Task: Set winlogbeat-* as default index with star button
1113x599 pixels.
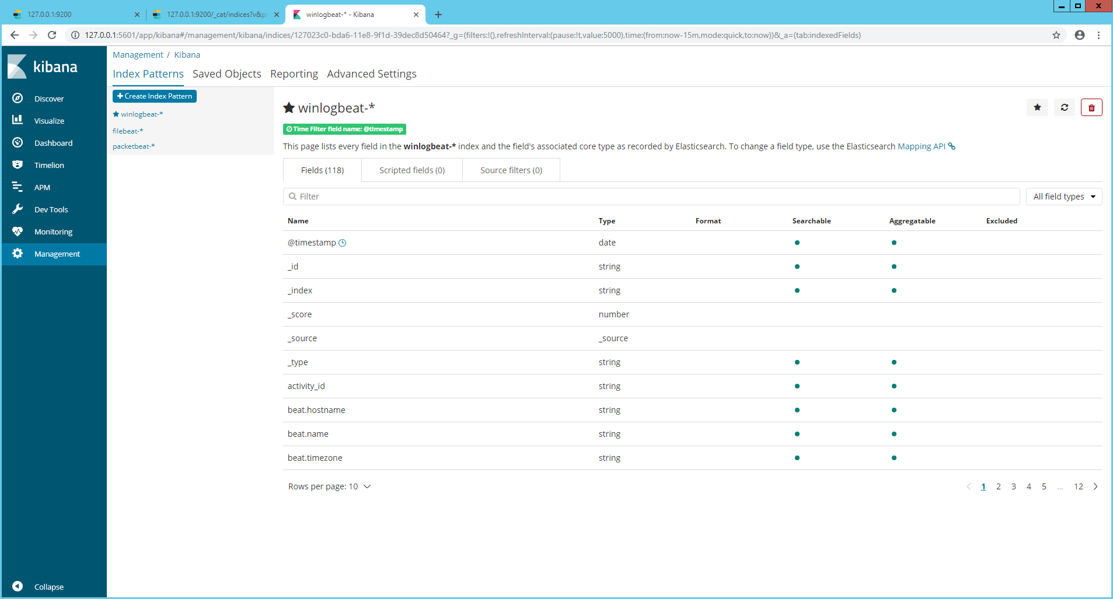Action: pos(1037,108)
